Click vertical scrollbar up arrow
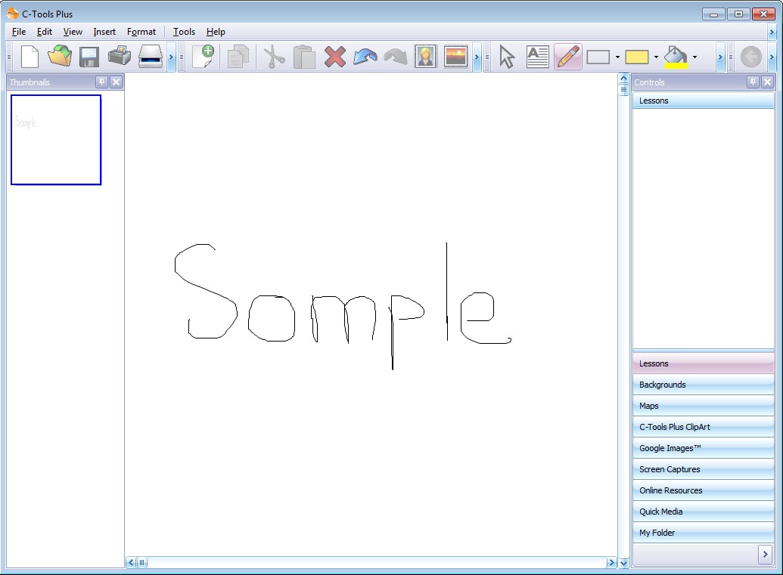The width and height of the screenshot is (783, 575). (x=623, y=79)
